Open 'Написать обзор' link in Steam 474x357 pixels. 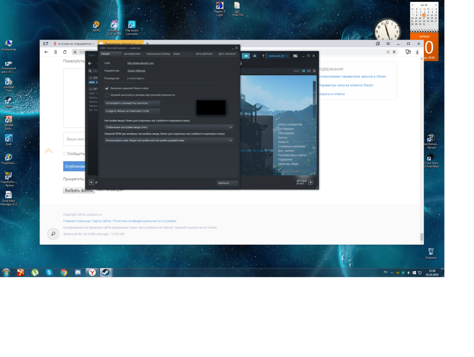tap(288, 164)
